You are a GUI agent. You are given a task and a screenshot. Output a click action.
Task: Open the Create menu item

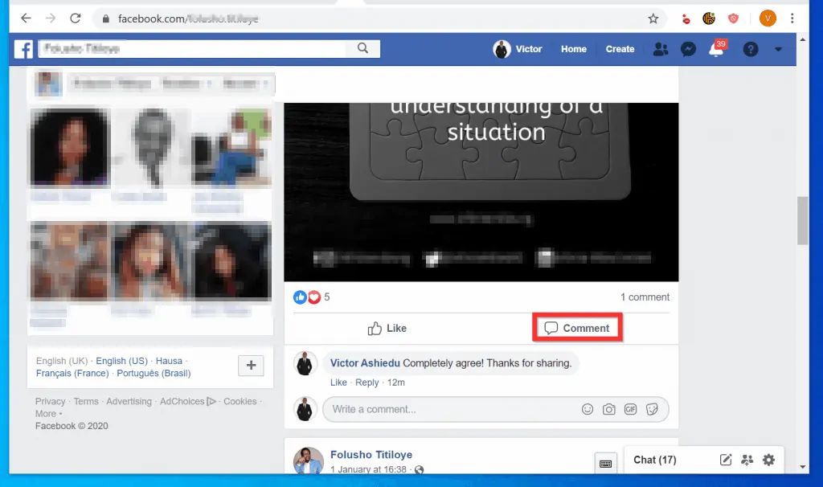coord(620,49)
